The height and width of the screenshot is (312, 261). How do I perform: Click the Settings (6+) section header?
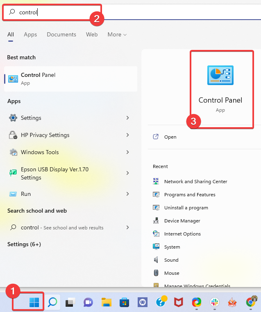point(24,244)
